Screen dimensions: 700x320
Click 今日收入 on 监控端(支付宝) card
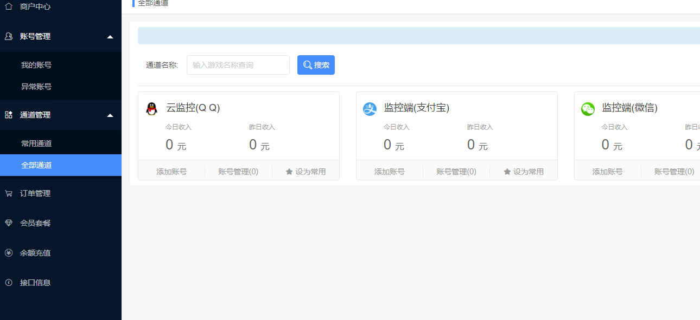[397, 127]
